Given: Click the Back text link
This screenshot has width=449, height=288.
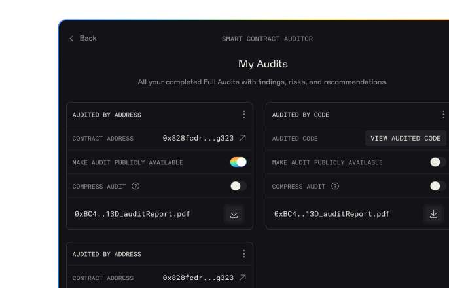Looking at the screenshot, I should 88,38.
